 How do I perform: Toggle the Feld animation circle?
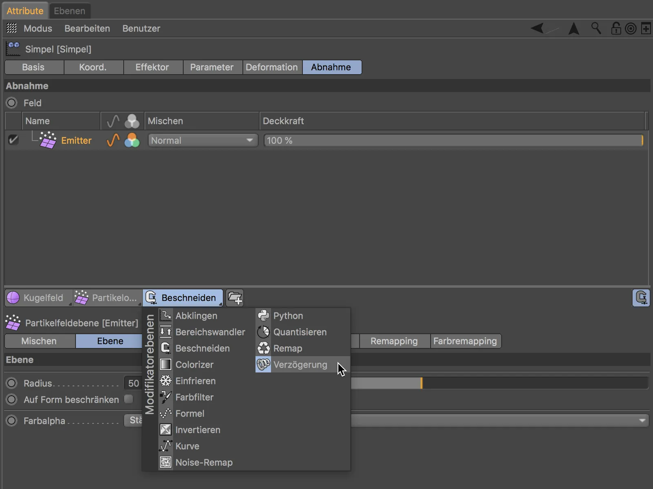12,103
